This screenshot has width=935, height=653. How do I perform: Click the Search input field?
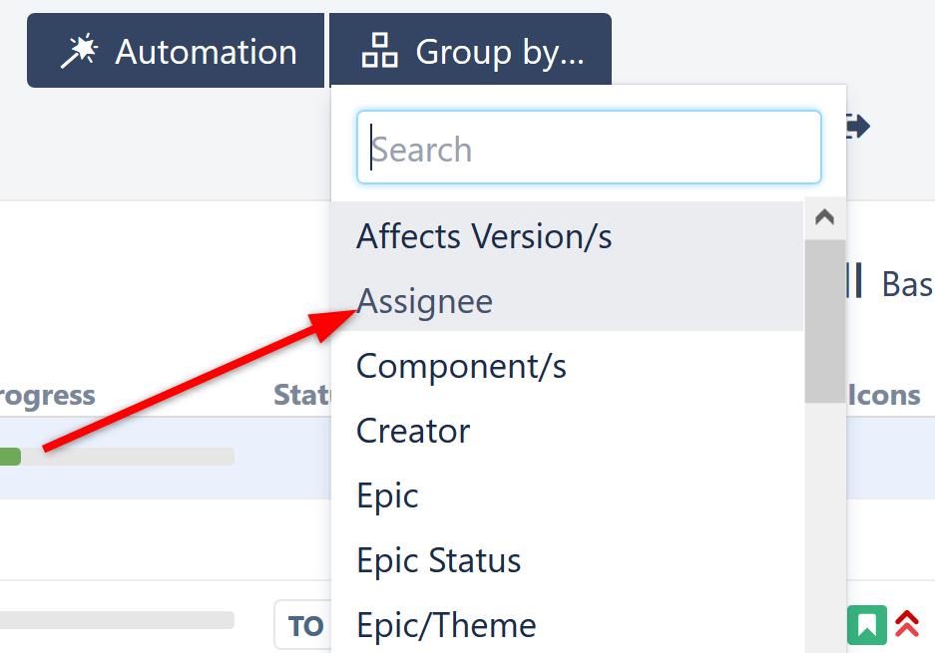point(589,148)
